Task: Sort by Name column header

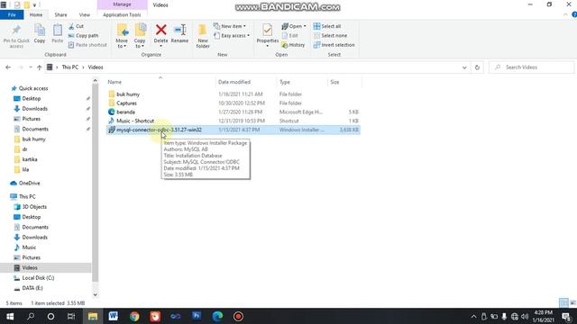Action: pyautogui.click(x=160, y=82)
